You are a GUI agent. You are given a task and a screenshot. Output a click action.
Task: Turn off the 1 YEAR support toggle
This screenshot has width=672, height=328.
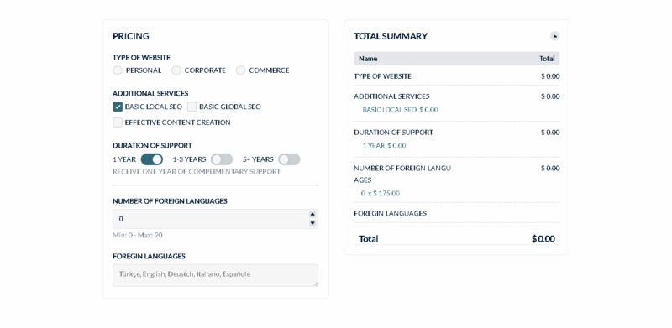152,159
